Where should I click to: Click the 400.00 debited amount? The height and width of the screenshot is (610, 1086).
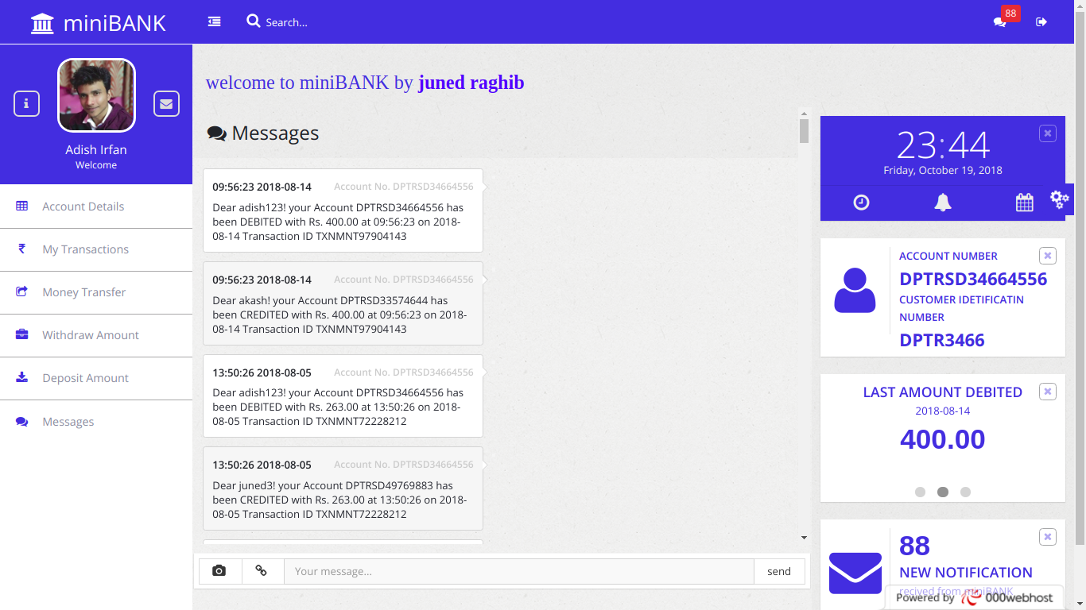[x=943, y=439]
